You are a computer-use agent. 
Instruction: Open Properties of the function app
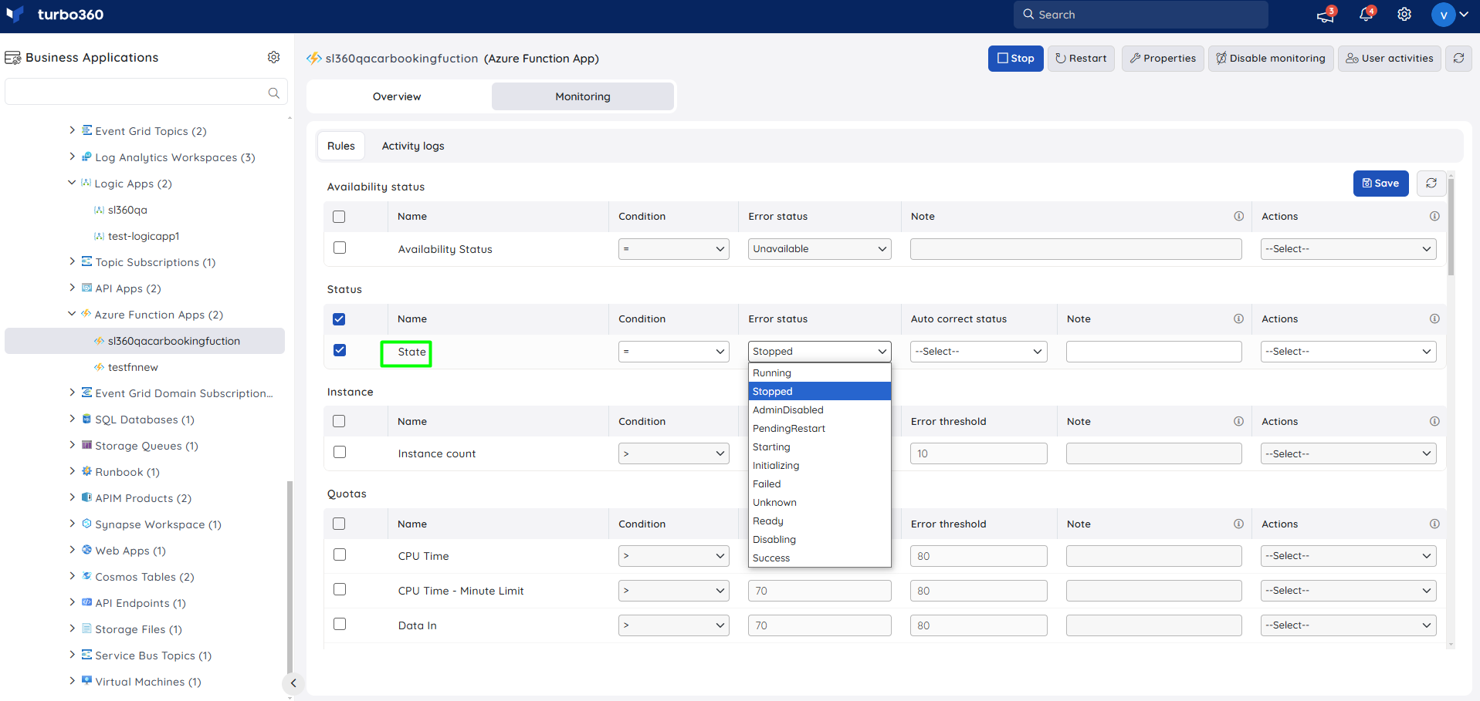point(1163,59)
